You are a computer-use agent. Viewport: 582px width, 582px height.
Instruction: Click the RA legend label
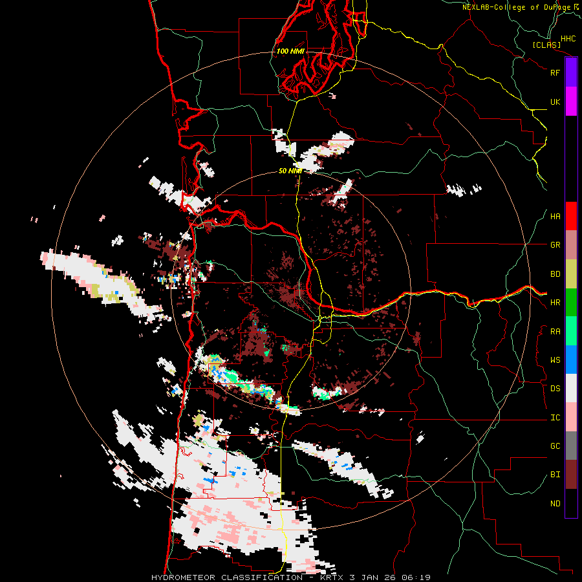[555, 332]
